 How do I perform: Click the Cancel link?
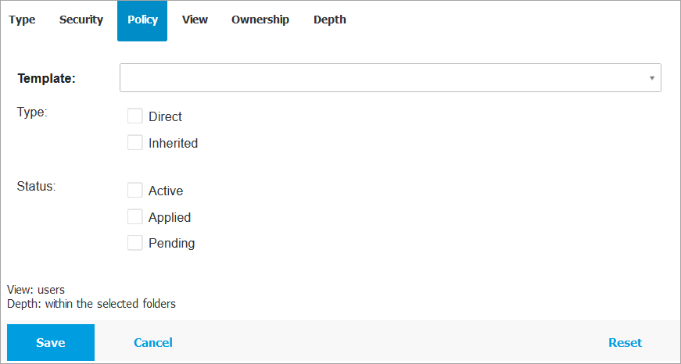click(153, 343)
